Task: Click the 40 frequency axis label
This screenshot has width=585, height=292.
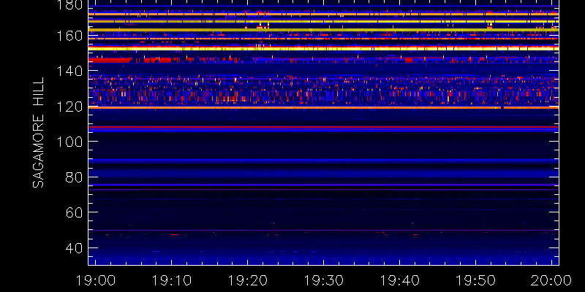Action: click(x=74, y=247)
